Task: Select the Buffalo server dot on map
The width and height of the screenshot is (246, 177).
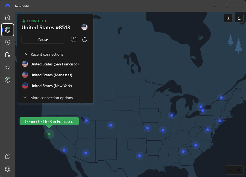Action: coord(203,111)
